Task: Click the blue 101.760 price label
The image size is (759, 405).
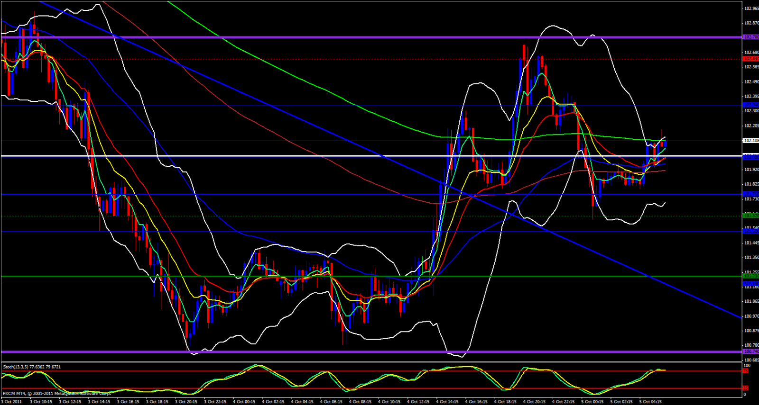Action: 750,194
